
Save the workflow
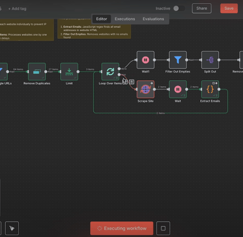[229, 8]
